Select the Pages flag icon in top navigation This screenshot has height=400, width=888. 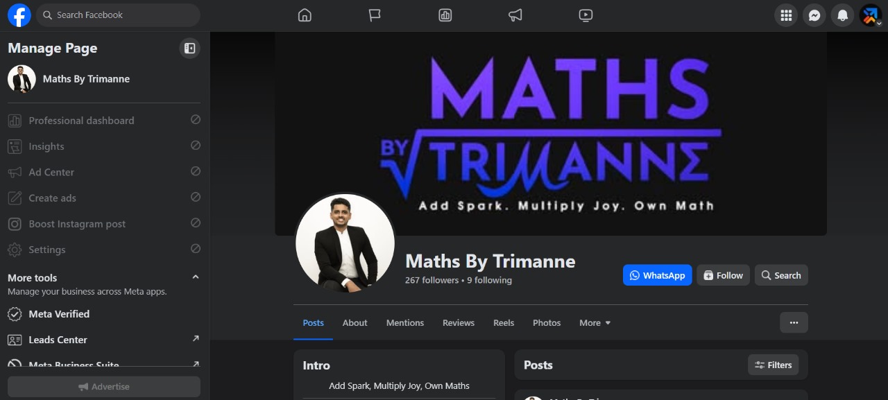tap(375, 15)
